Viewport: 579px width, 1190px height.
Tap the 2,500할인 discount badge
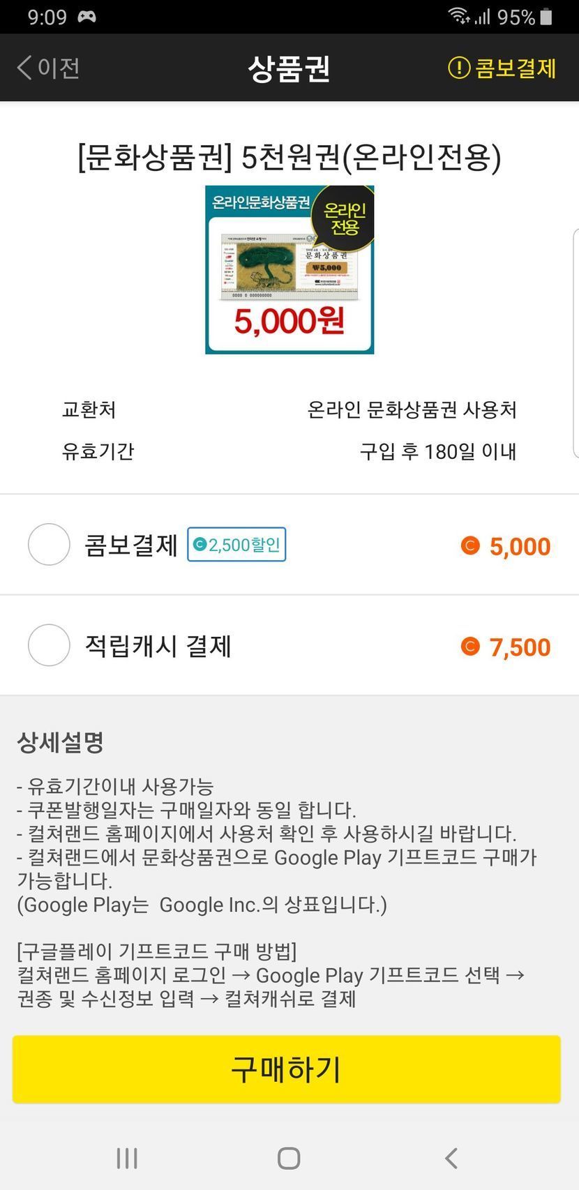236,545
